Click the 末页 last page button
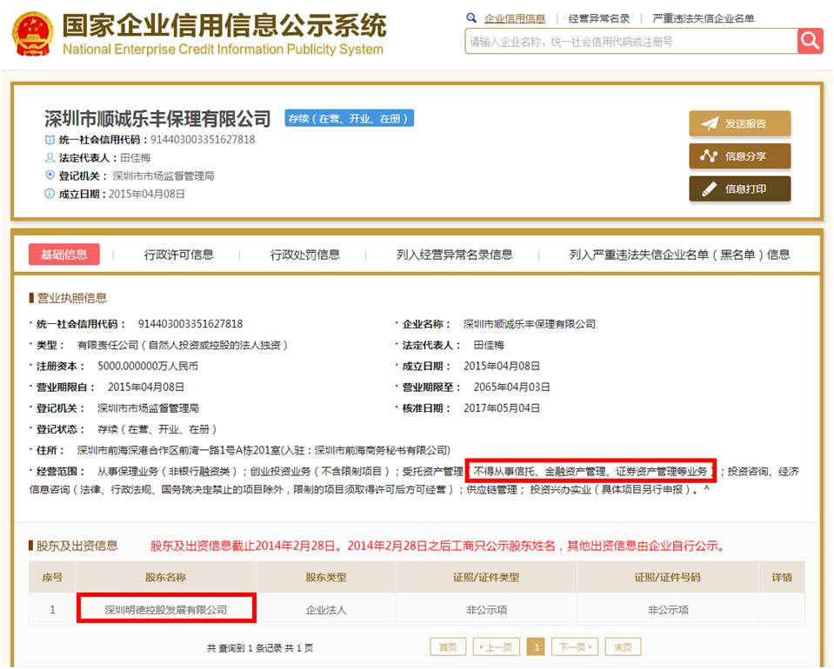This screenshot has width=834, height=669. coord(623,647)
